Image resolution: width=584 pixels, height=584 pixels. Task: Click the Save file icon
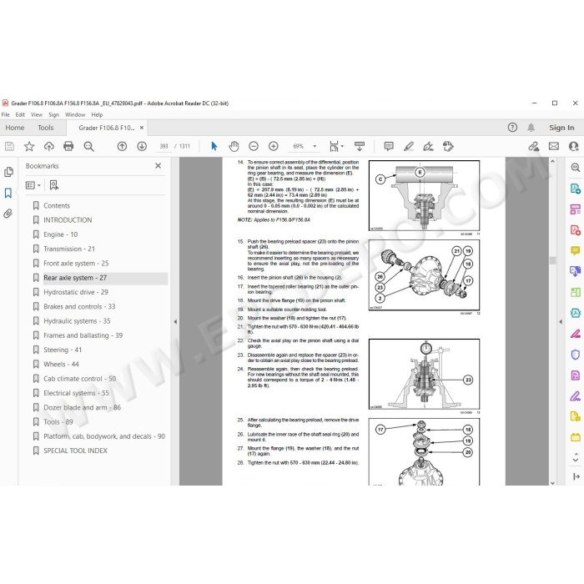[9, 146]
